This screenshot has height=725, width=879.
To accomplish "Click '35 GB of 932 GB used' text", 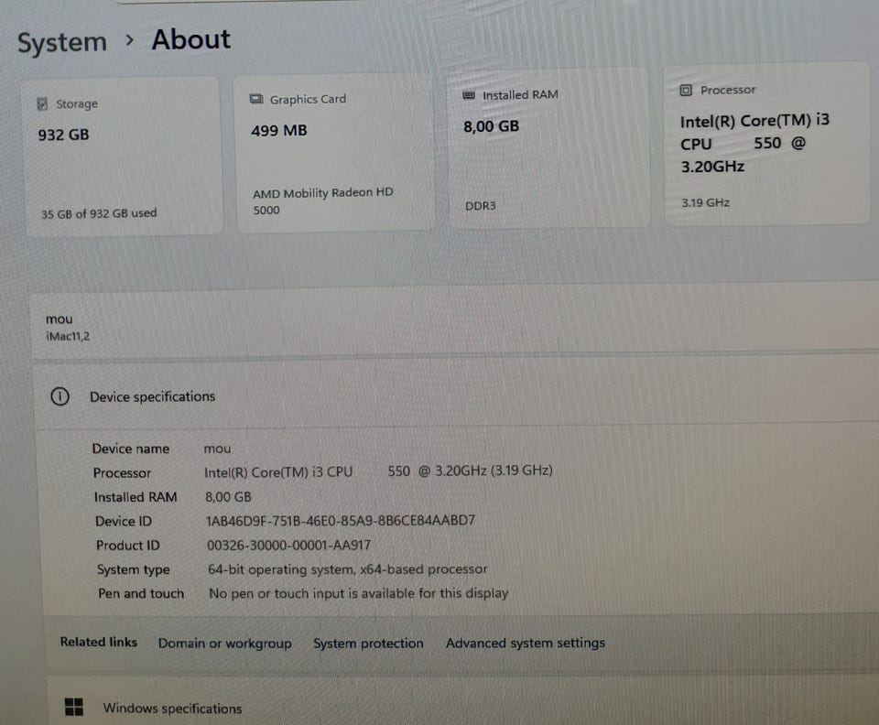I will click(x=99, y=213).
